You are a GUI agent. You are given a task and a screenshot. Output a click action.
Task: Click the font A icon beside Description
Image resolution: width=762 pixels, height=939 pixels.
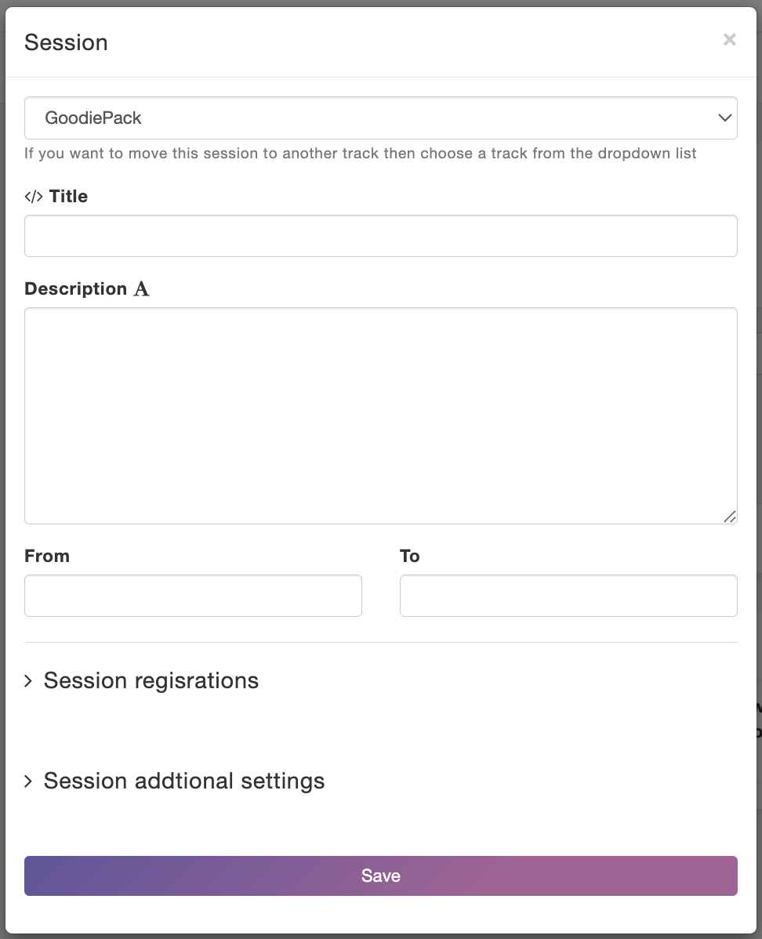click(x=141, y=289)
